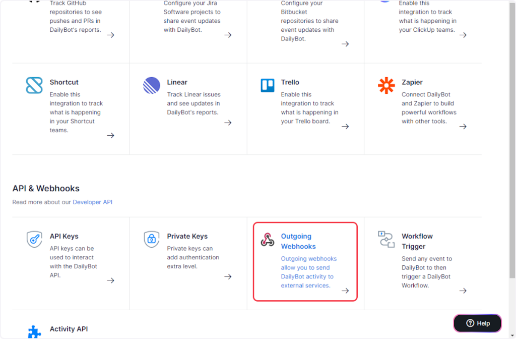Click the Trello board icon
The image size is (516, 339).
point(268,85)
